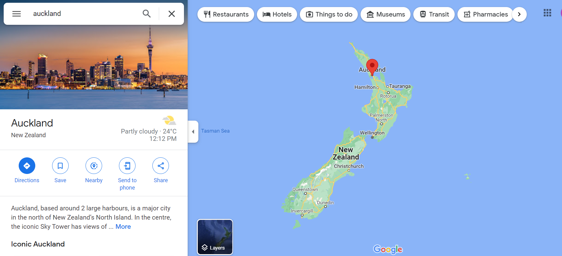Save Auckland to your lists
562x256 pixels.
coord(60,166)
